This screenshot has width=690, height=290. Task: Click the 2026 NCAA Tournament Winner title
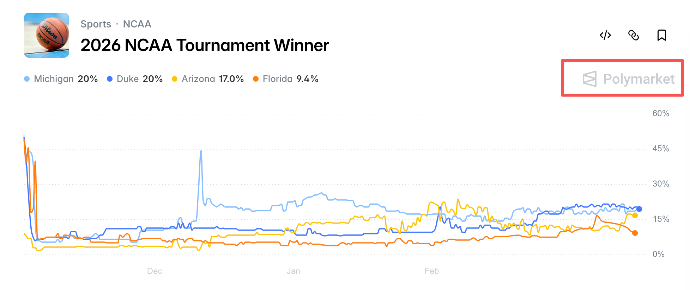coord(205,45)
